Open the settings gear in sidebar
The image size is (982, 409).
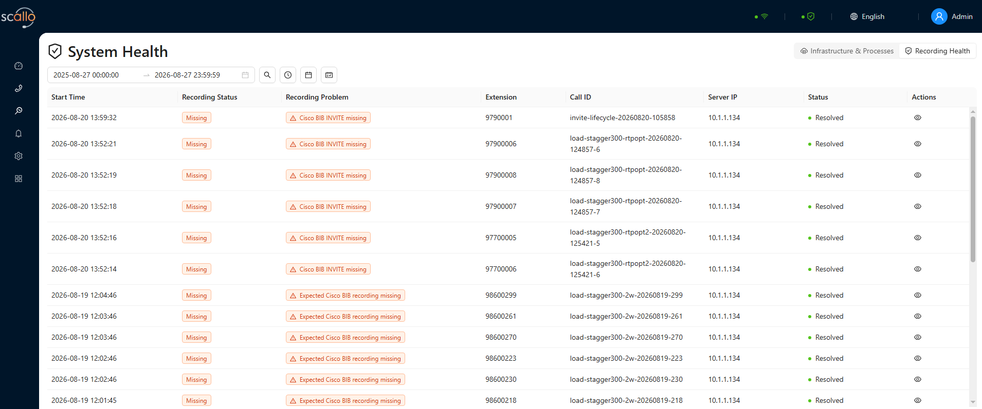pyautogui.click(x=19, y=156)
